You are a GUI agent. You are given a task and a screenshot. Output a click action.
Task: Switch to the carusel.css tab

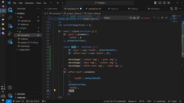pos(94,9)
